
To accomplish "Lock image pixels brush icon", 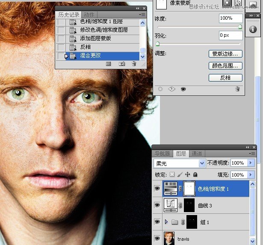I will coord(180,174).
